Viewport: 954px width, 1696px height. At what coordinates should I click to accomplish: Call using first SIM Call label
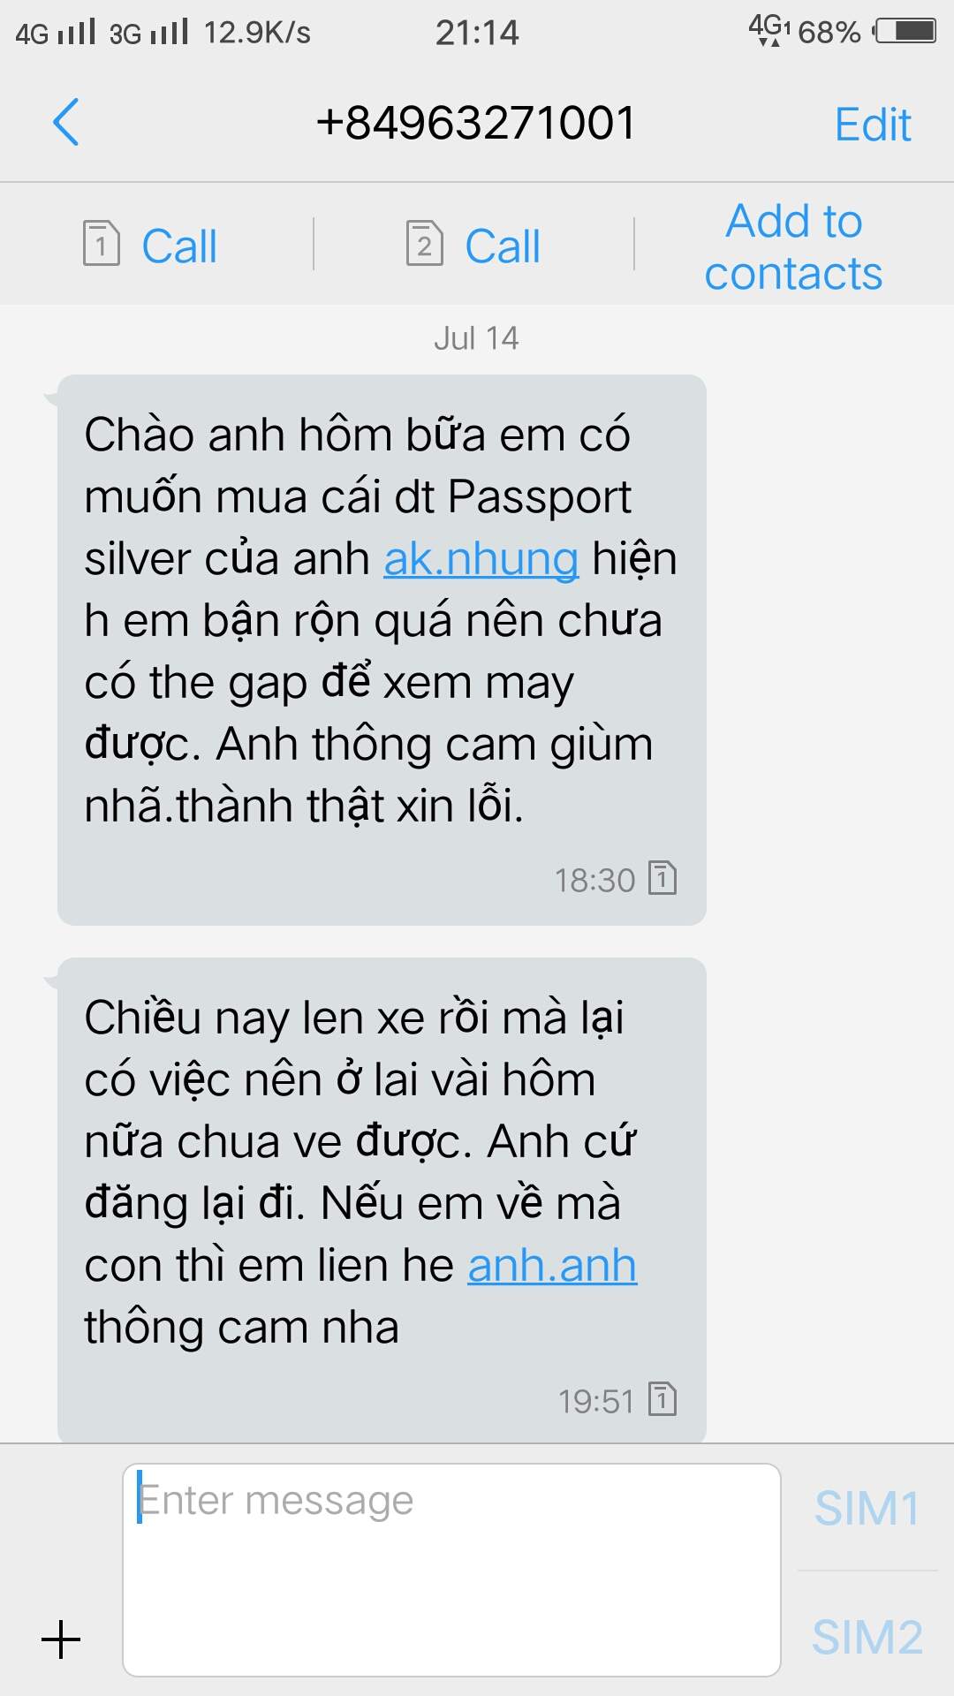[179, 246]
